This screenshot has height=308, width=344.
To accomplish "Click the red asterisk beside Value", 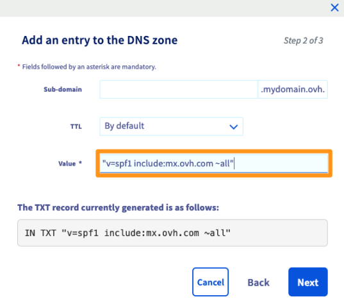I will click(x=80, y=162).
